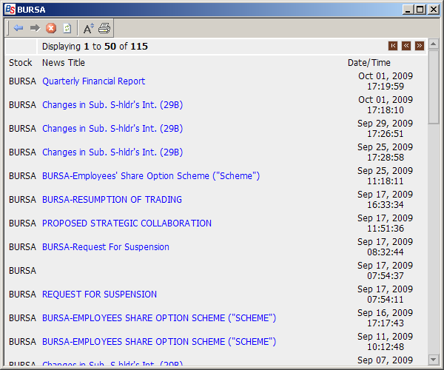Click date Sep 17, 2009 11:51:36
This screenshot has height=370, width=444.
pos(386,223)
